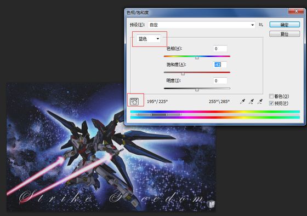Click the hue slider handle
The height and width of the screenshot is (216, 307).
tap(197, 57)
